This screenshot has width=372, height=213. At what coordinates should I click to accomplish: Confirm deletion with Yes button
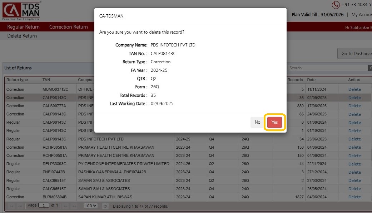click(274, 122)
